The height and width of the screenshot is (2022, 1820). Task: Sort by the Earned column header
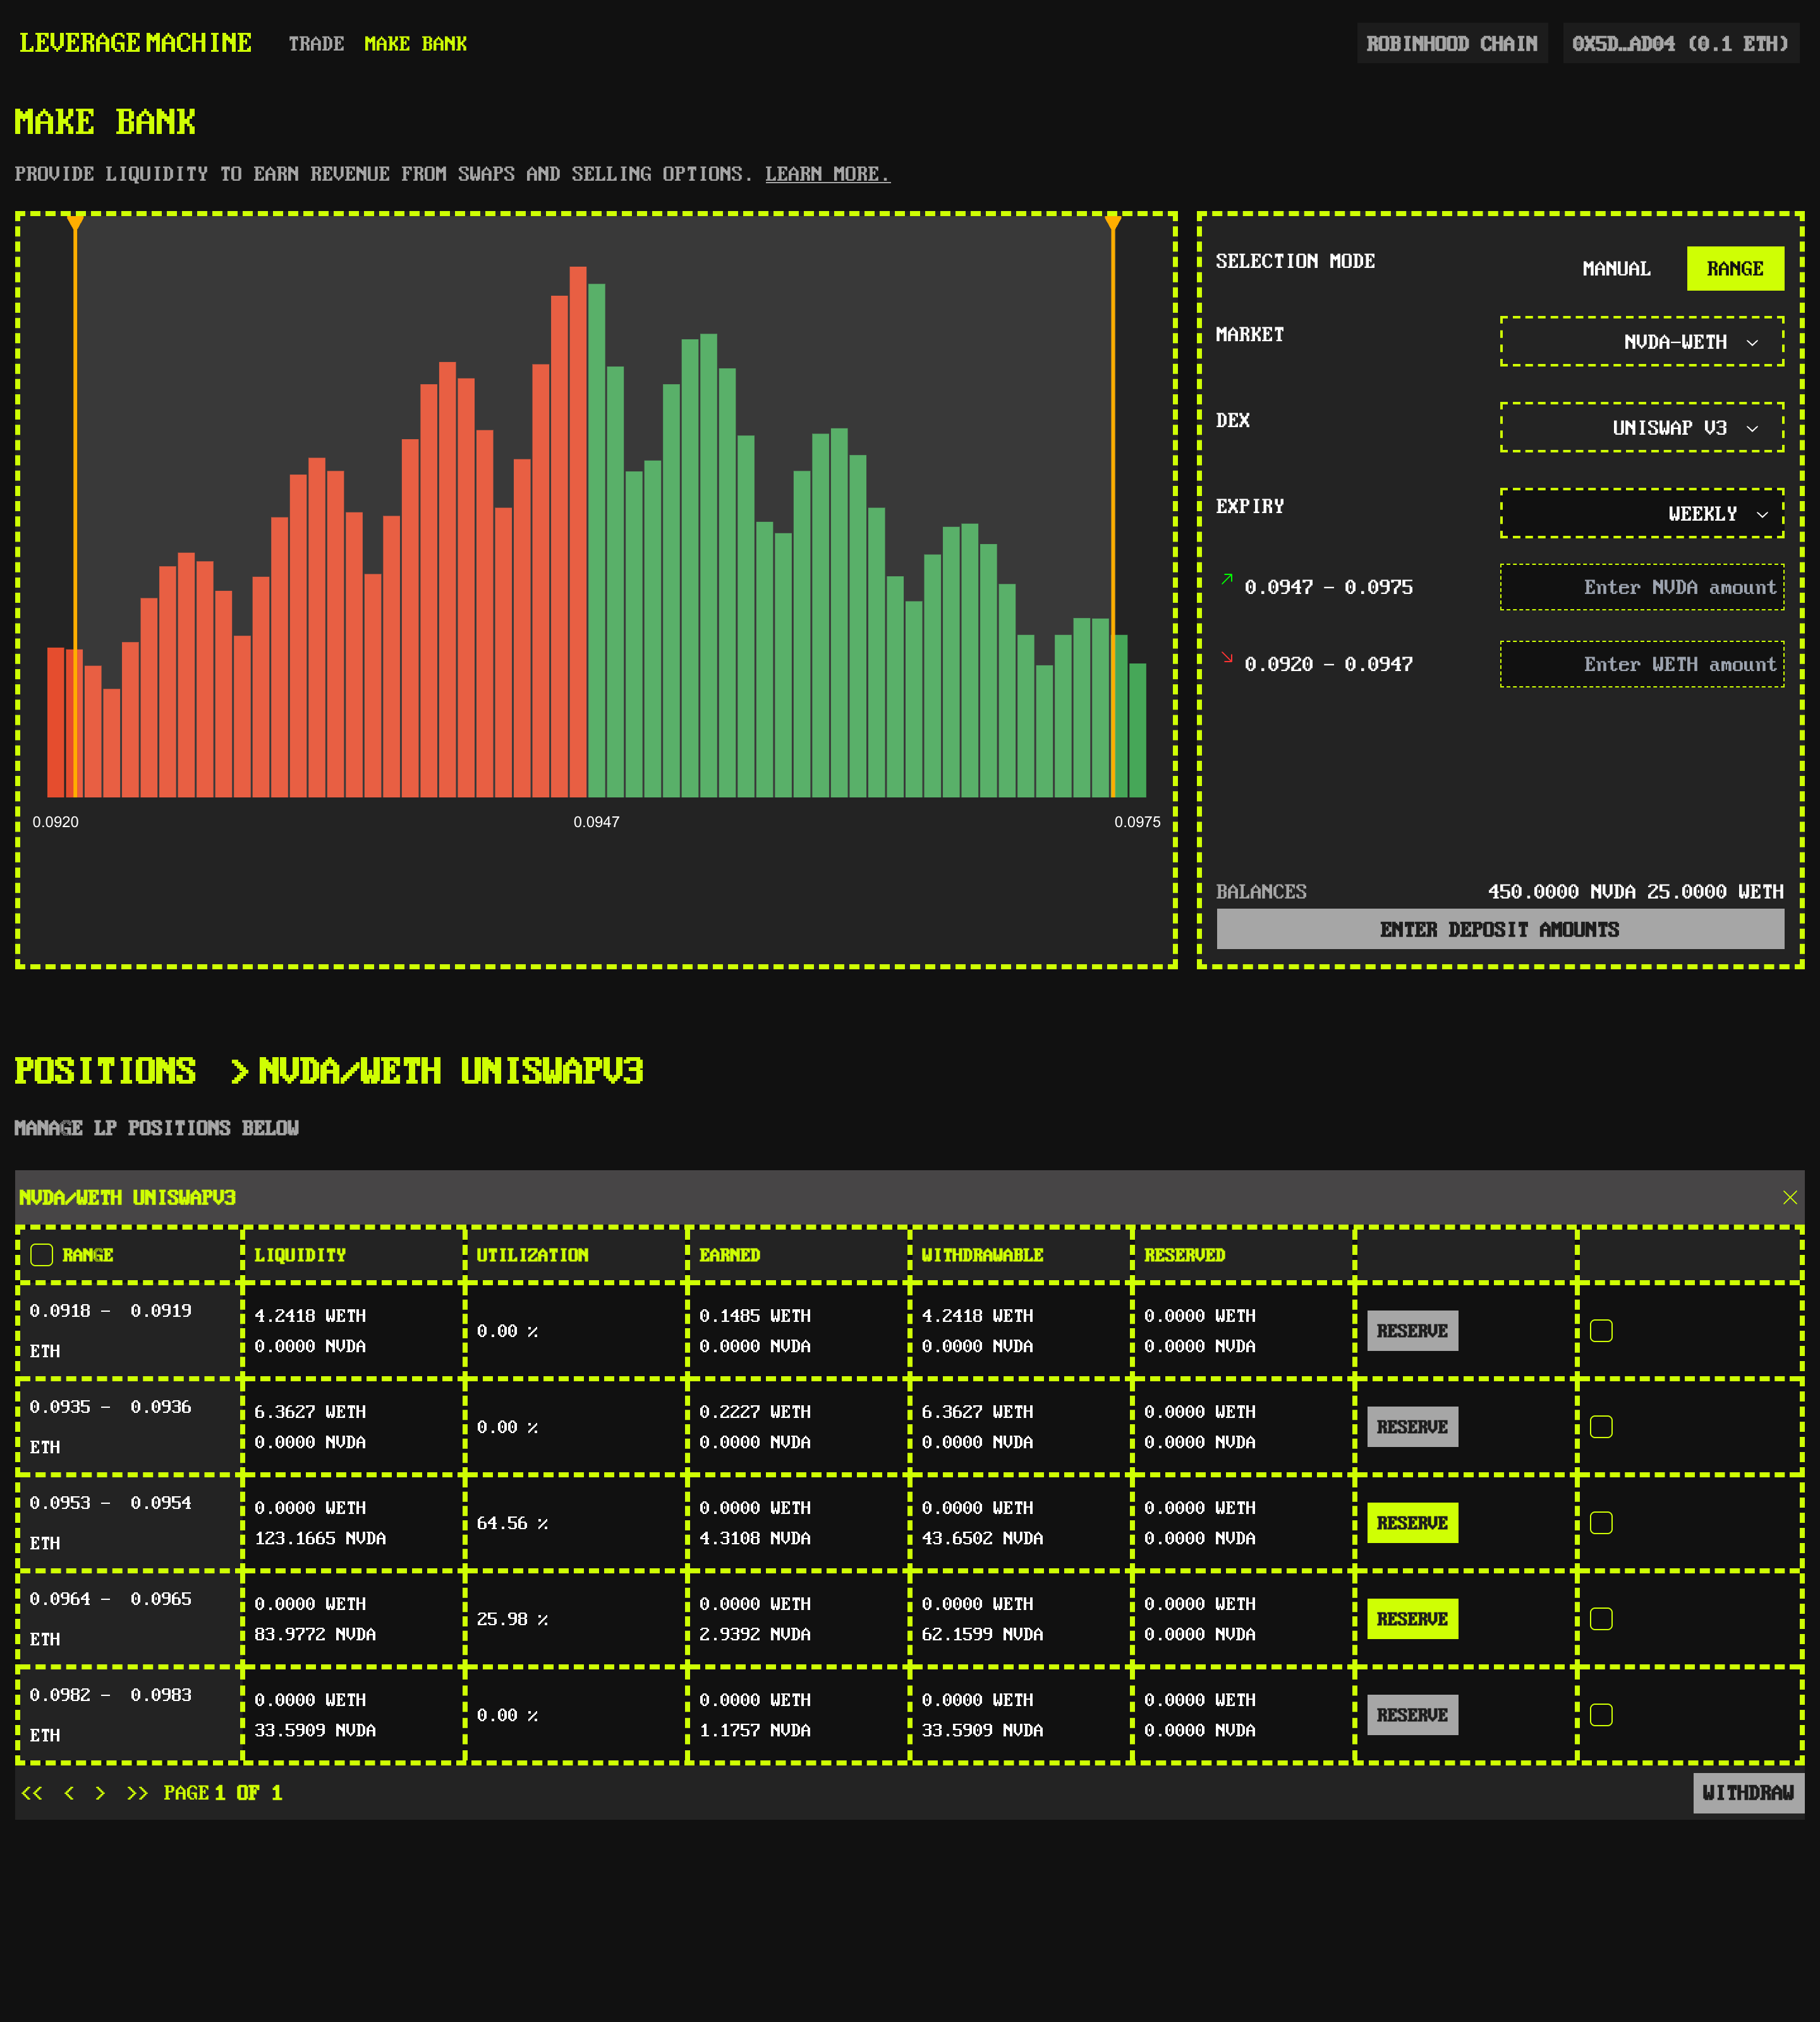pyautogui.click(x=730, y=1255)
